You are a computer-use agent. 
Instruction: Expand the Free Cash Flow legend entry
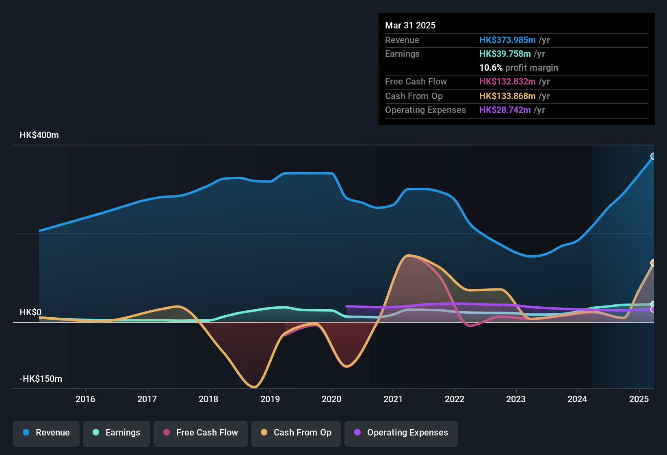pyautogui.click(x=200, y=433)
